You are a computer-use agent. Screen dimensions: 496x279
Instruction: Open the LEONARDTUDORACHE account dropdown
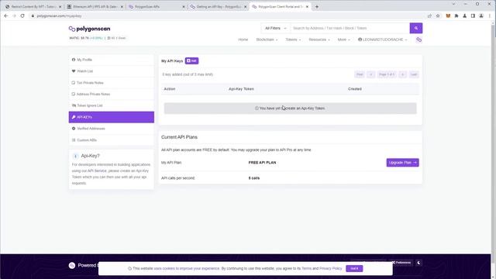(x=382, y=40)
